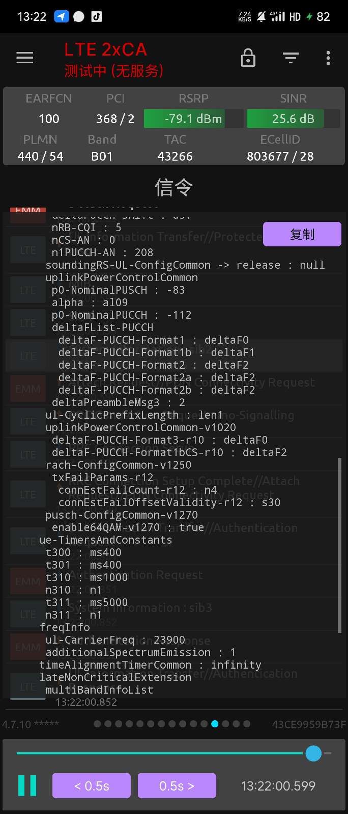Step forward with the 0.5s > button

coord(177,785)
